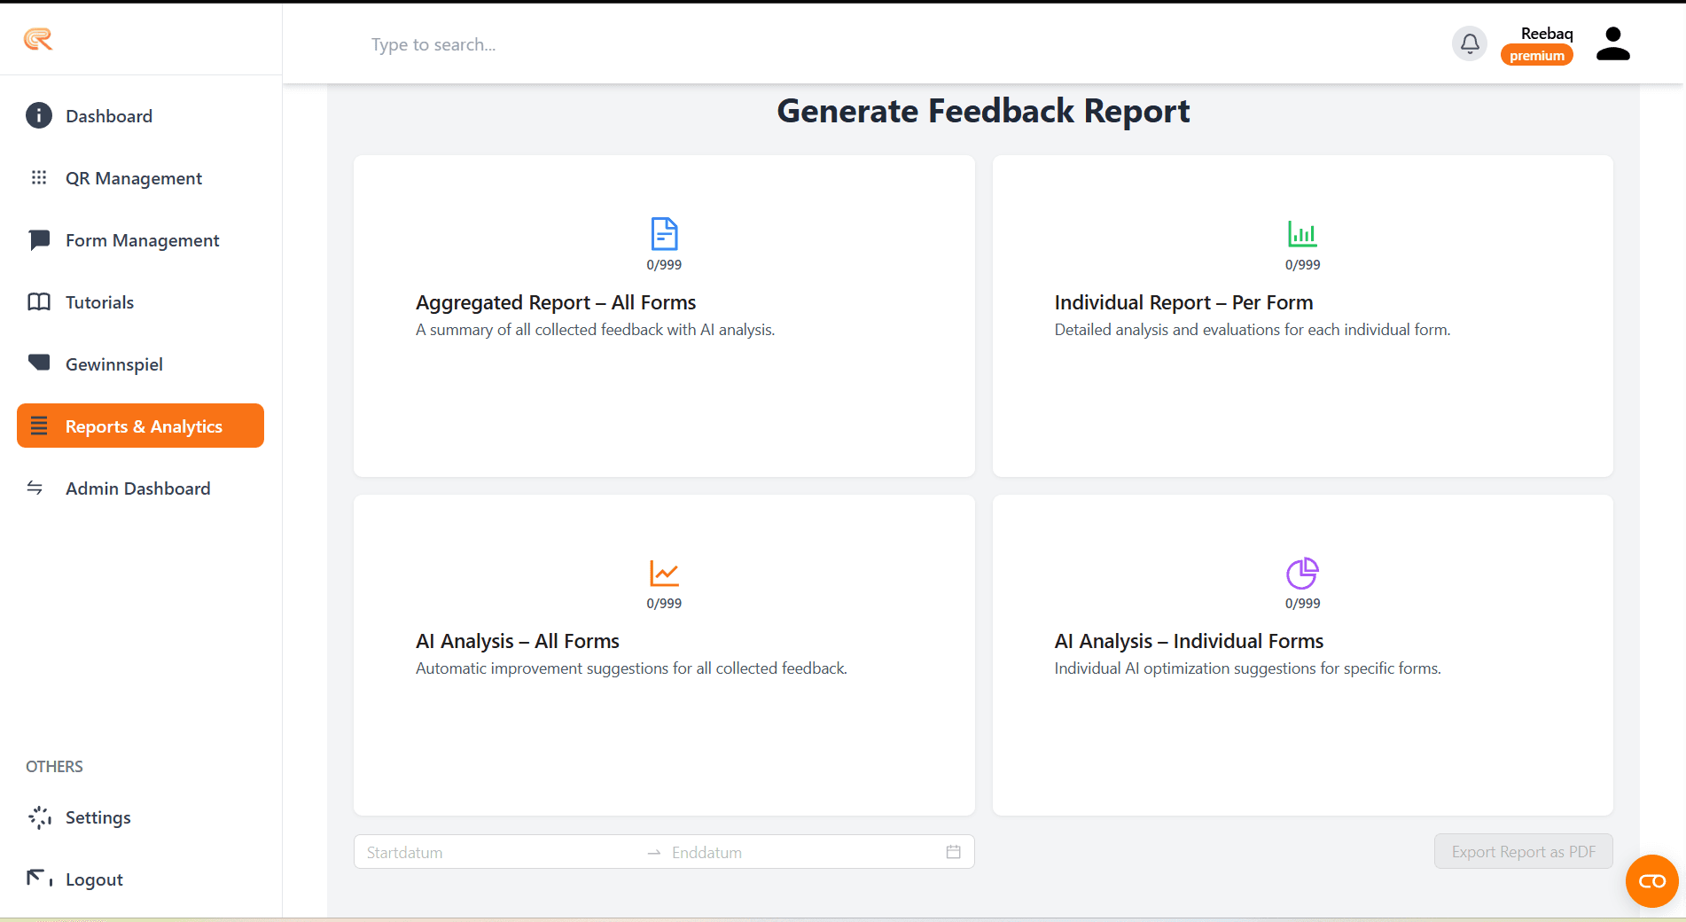This screenshot has width=1686, height=922.
Task: Open the user profile avatar icon
Action: [x=1612, y=43]
